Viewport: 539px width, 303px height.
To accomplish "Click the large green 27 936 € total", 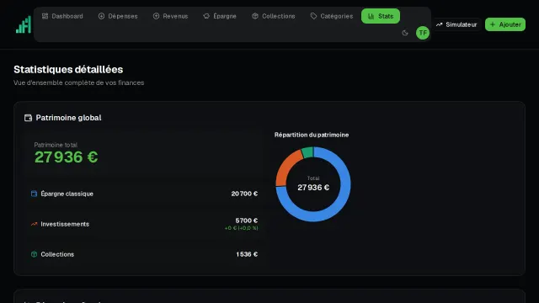I will 66,157.
